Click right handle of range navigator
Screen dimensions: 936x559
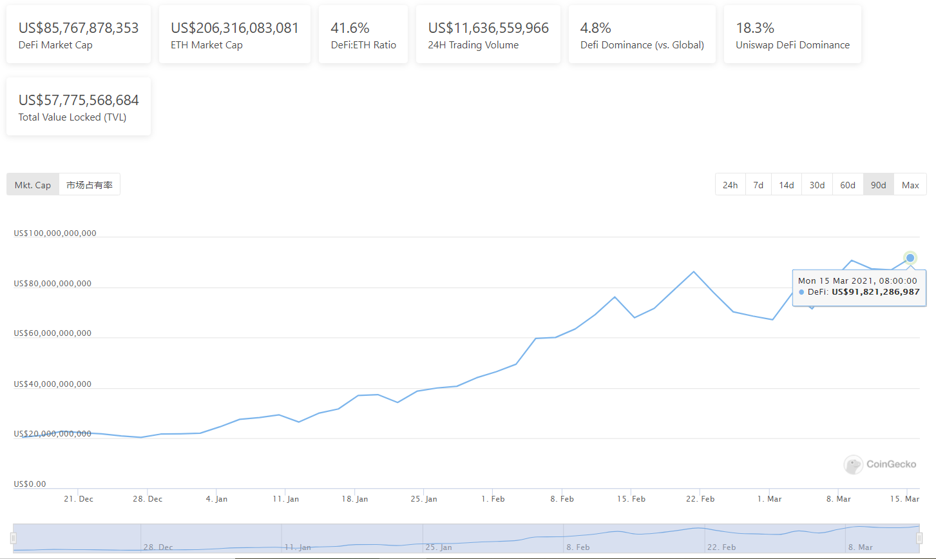(919, 538)
